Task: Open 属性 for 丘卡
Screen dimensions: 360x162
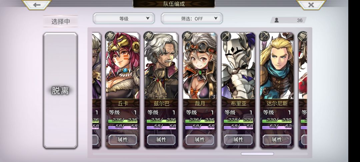Action: pyautogui.click(x=123, y=140)
